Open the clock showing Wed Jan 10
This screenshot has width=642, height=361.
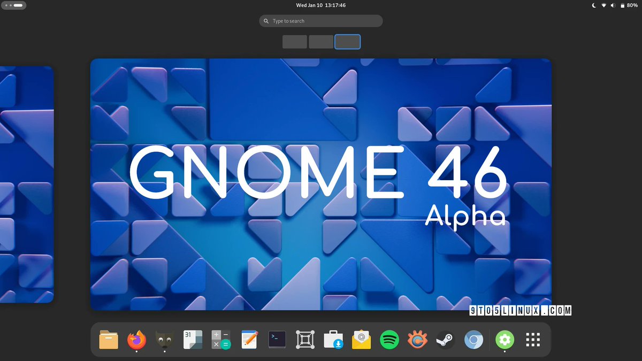click(x=320, y=5)
